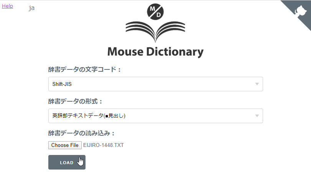311x173 pixels.
Task: Select the ■見出し text in format box
Action: pyautogui.click(x=115, y=116)
